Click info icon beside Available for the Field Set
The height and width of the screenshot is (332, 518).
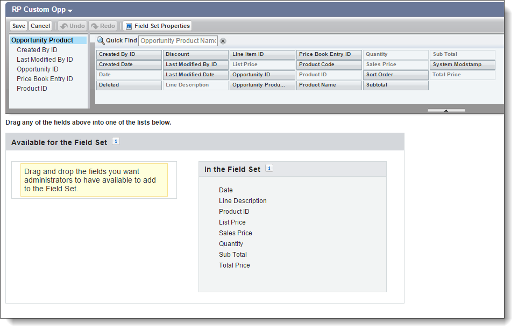point(116,141)
